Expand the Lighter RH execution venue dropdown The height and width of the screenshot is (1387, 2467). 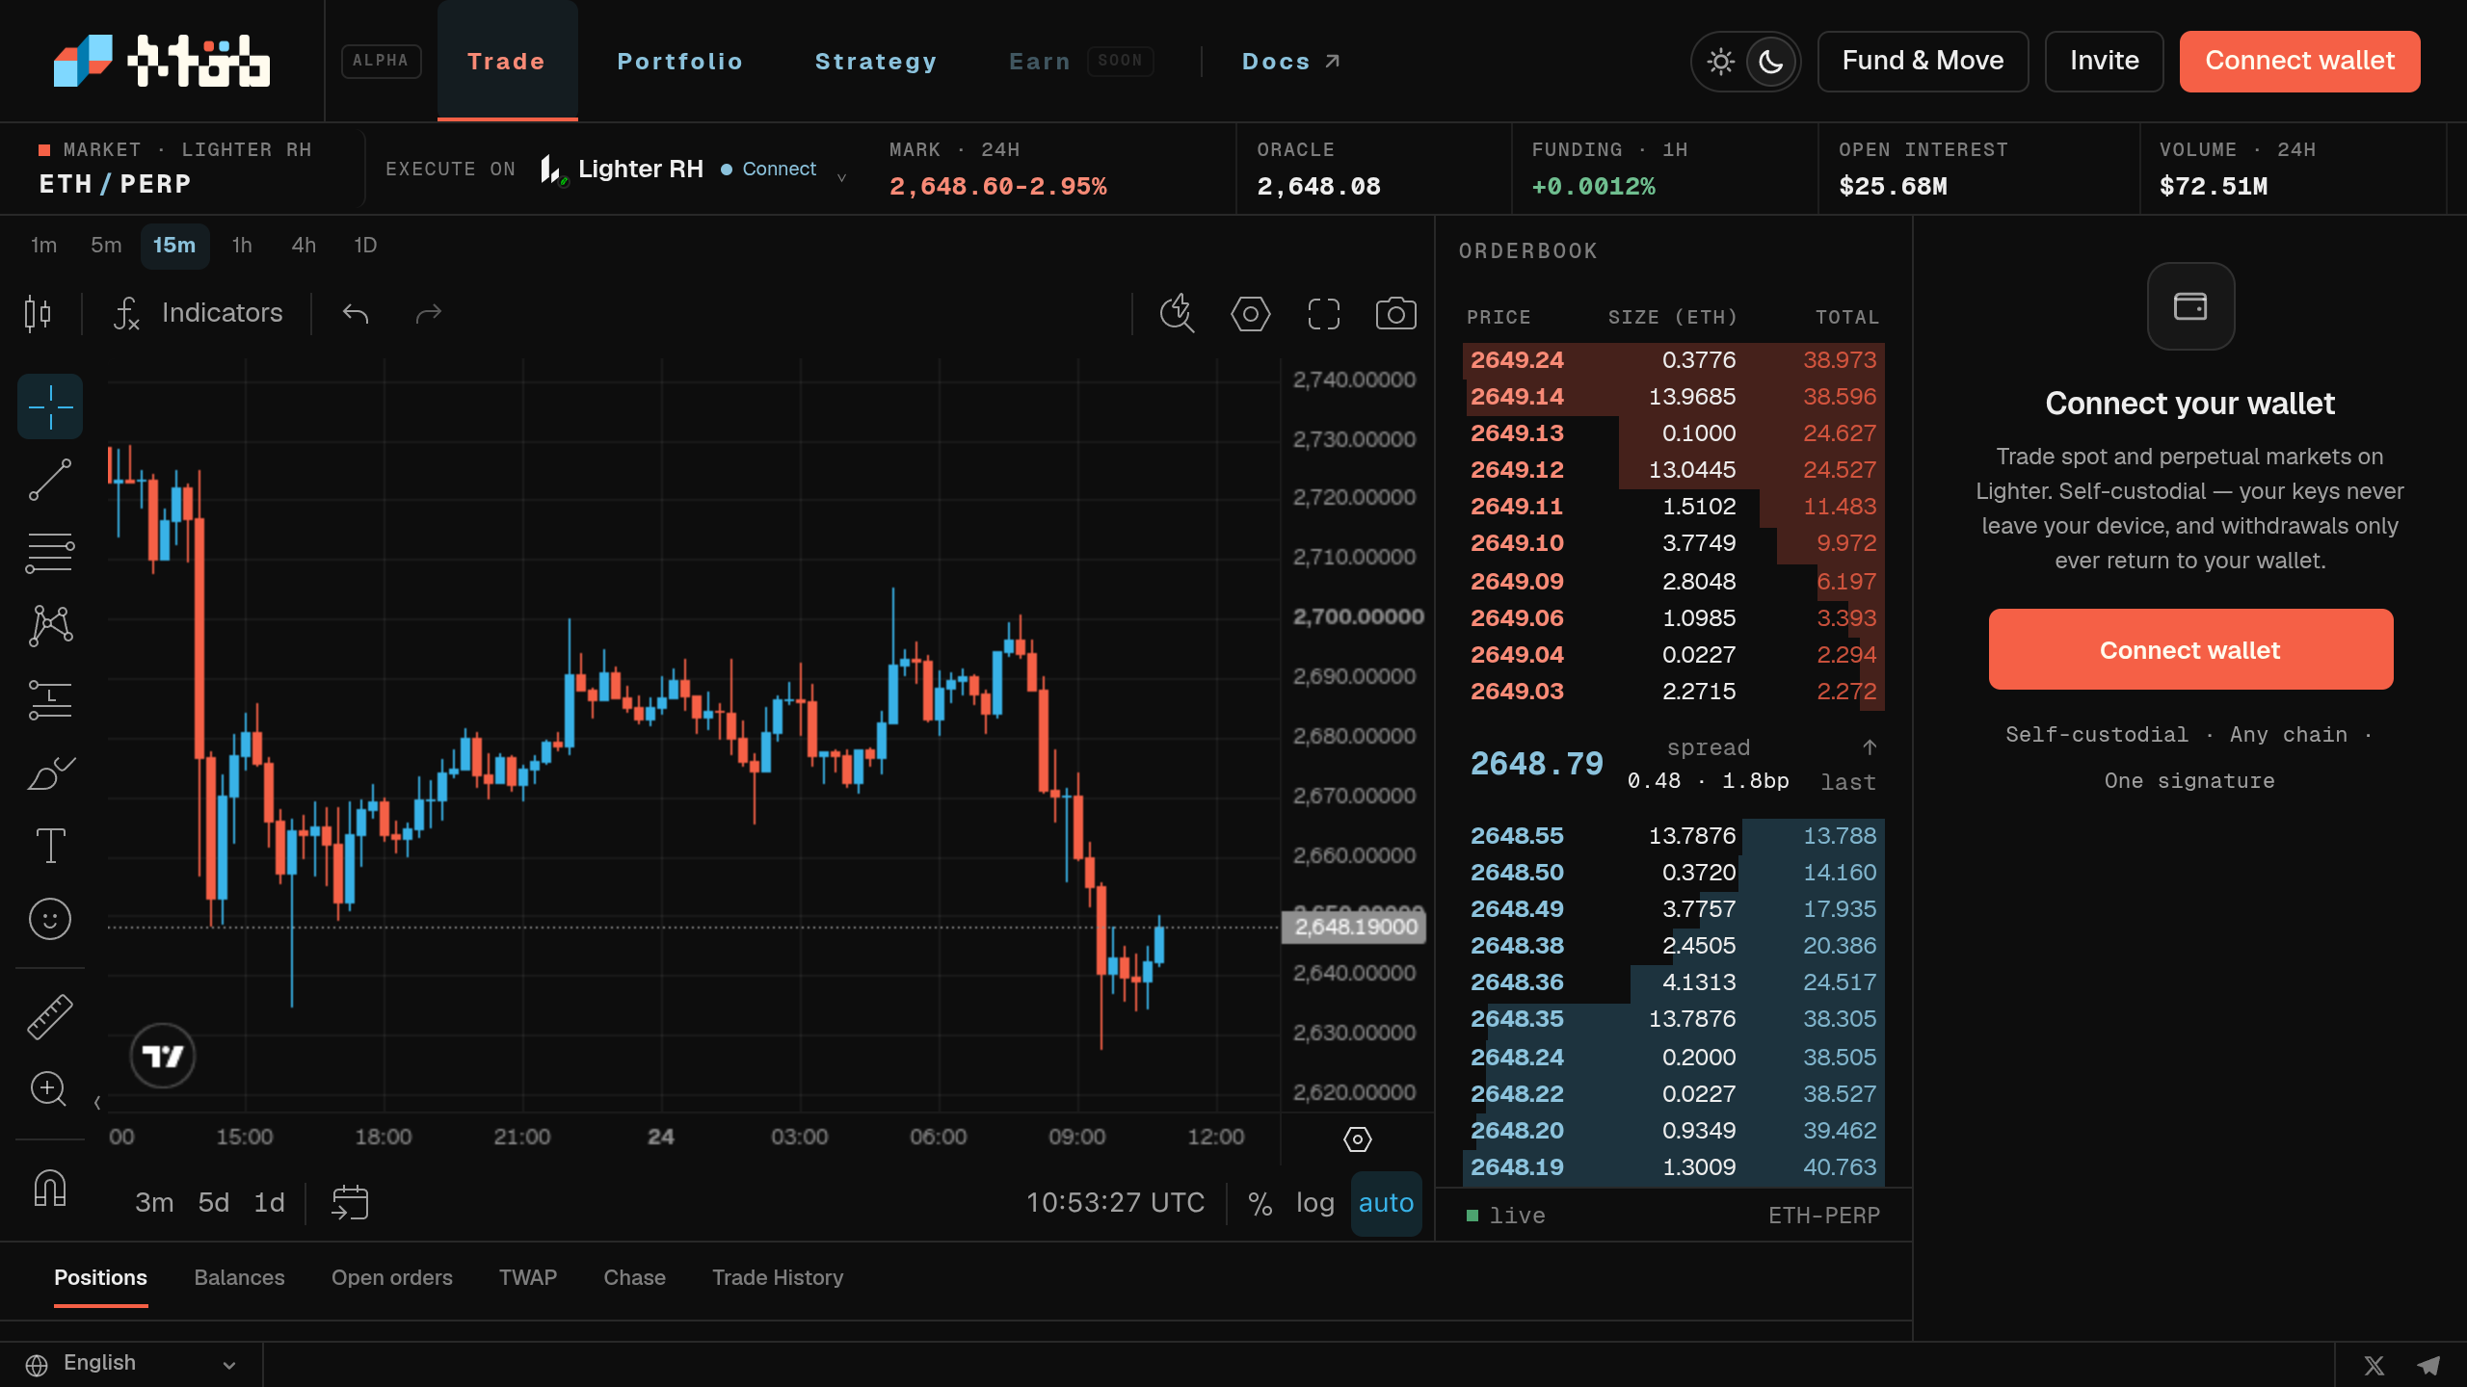click(x=692, y=170)
